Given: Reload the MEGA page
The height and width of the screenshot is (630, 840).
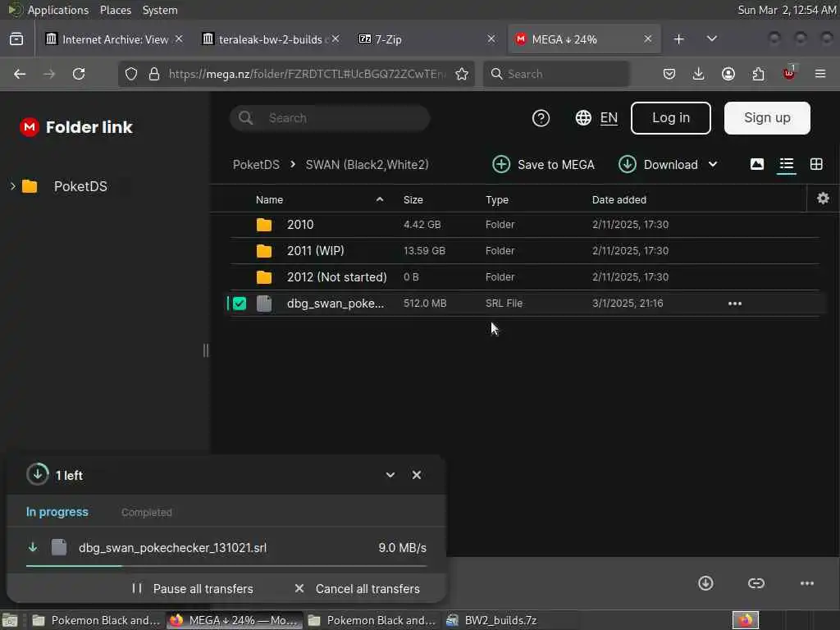Looking at the screenshot, I should [79, 74].
